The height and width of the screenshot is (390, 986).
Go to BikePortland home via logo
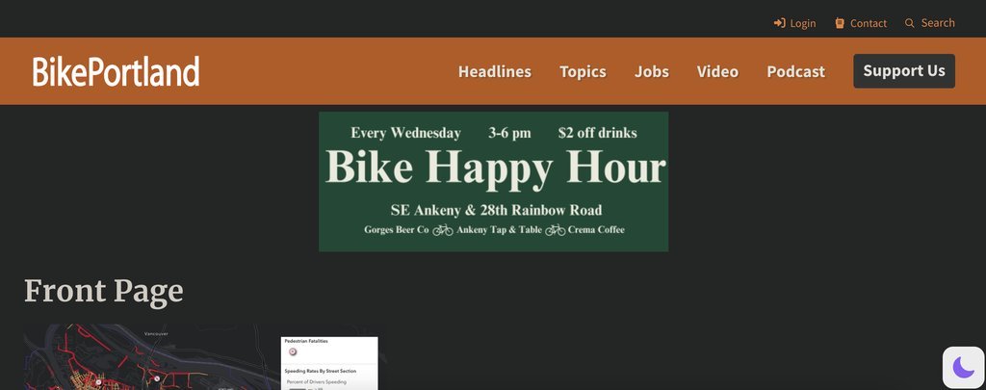click(x=117, y=71)
